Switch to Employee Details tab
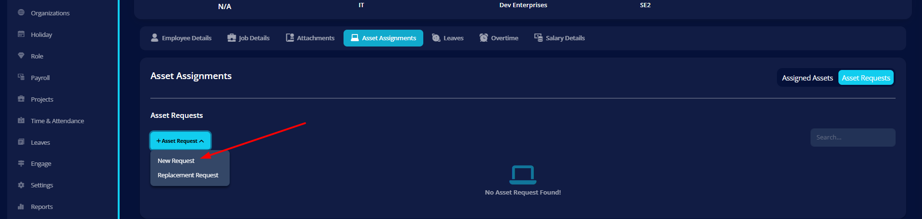 click(x=181, y=38)
